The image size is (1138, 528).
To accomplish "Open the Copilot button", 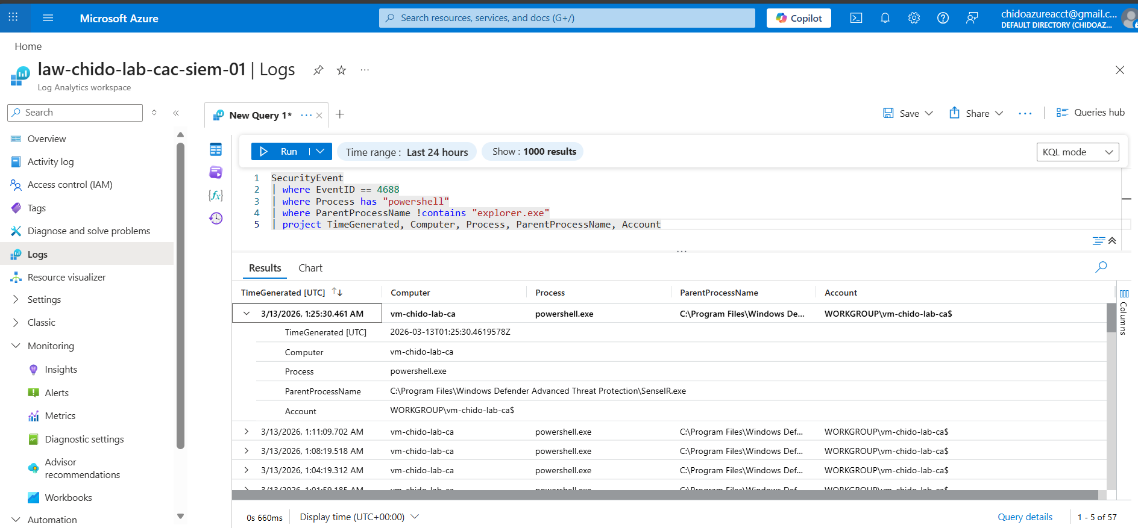I will [799, 18].
